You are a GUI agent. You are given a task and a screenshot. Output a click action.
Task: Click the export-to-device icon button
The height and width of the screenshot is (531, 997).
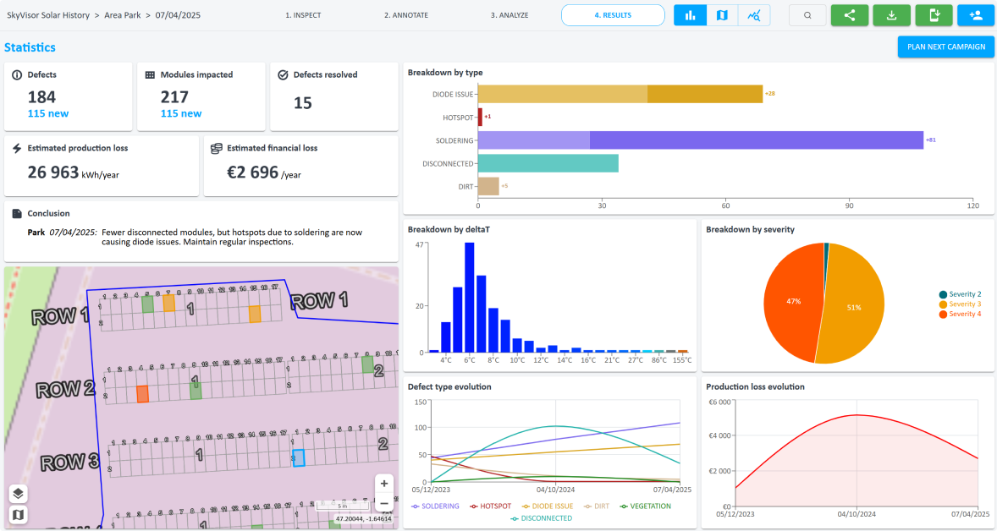[x=934, y=15]
